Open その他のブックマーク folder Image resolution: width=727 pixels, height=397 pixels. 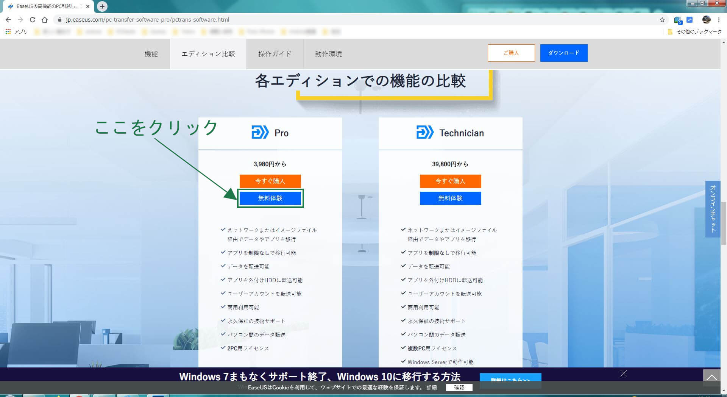(x=694, y=32)
